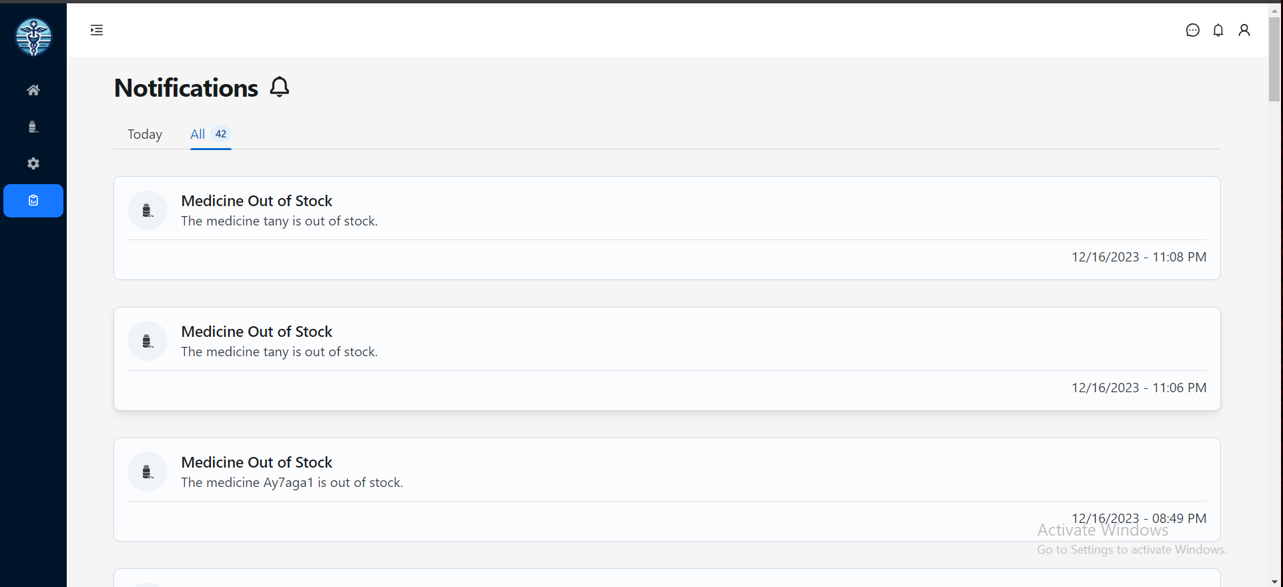Click the scrollbar down arrow

[1274, 582]
